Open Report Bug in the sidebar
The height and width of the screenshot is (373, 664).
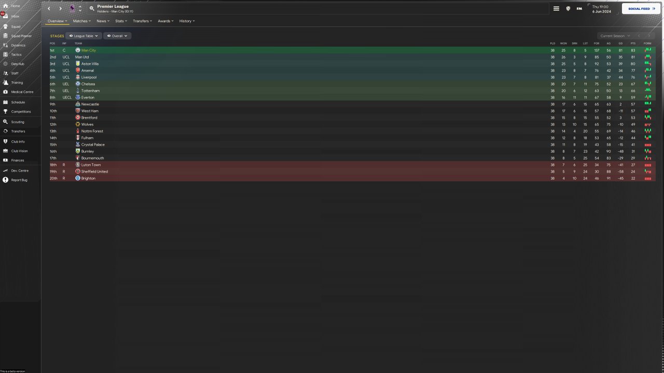click(x=19, y=180)
